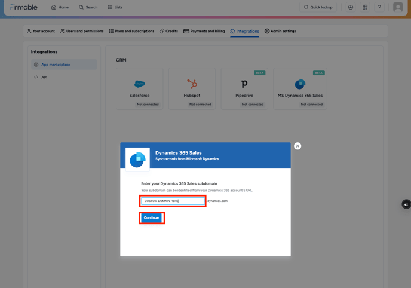
Task: Click Pipedrive 'Not connected' status
Action: [253, 105]
